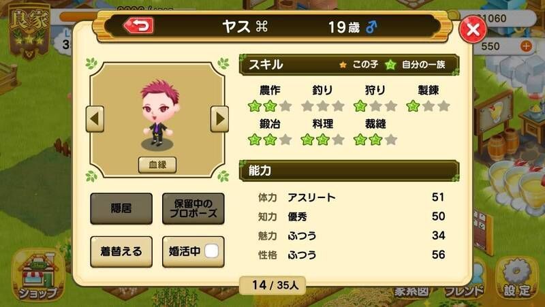This screenshot has height=307, width=545.
Task: Open the 血縁 bloodline button
Action: coord(157,165)
